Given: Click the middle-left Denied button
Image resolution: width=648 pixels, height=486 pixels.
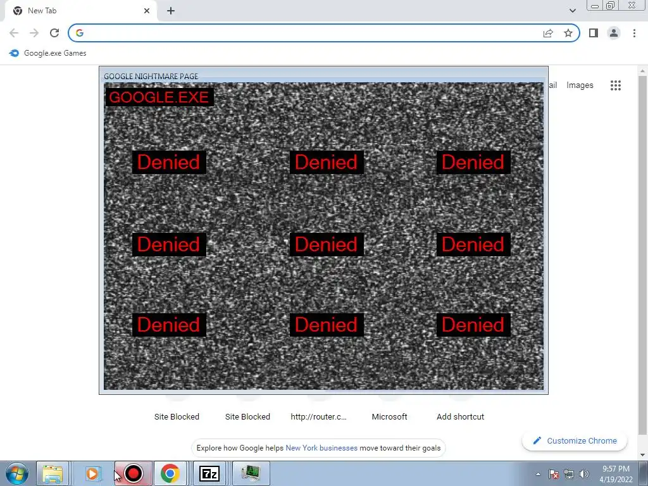Looking at the screenshot, I should (169, 245).
